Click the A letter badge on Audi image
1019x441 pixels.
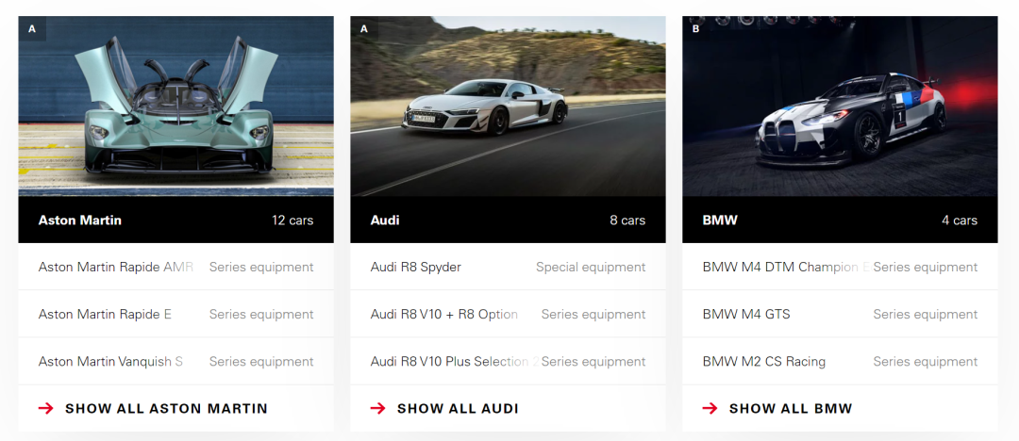364,28
